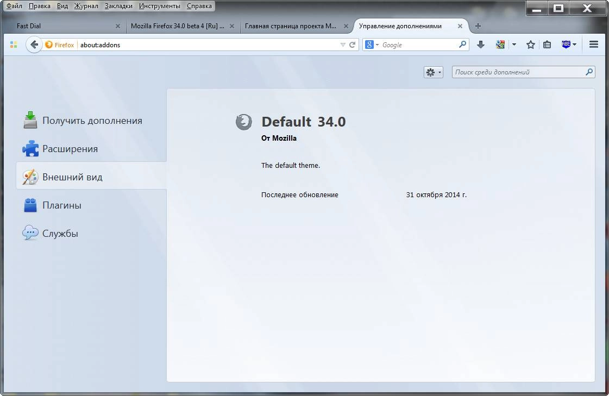Open the Вид menu
Image resolution: width=609 pixels, height=396 pixels.
coord(62,6)
